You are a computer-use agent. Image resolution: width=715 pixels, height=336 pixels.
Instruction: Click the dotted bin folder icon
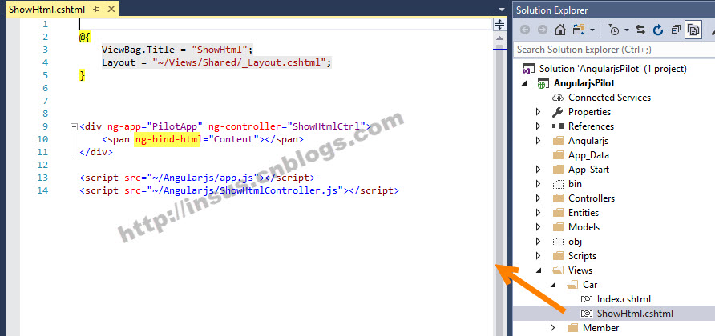tap(558, 184)
